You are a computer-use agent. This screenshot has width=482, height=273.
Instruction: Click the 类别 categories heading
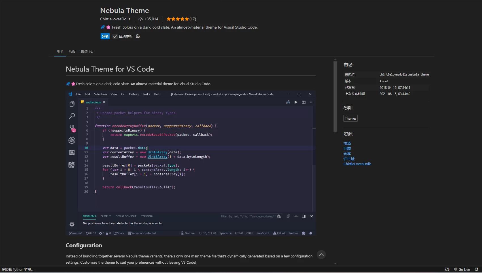pyautogui.click(x=348, y=108)
